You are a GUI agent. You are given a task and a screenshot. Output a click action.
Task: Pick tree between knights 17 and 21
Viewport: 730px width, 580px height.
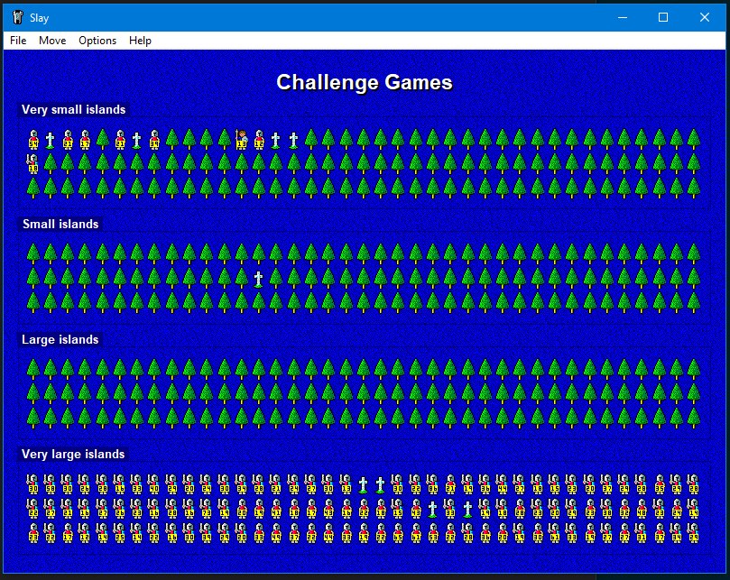point(102,139)
